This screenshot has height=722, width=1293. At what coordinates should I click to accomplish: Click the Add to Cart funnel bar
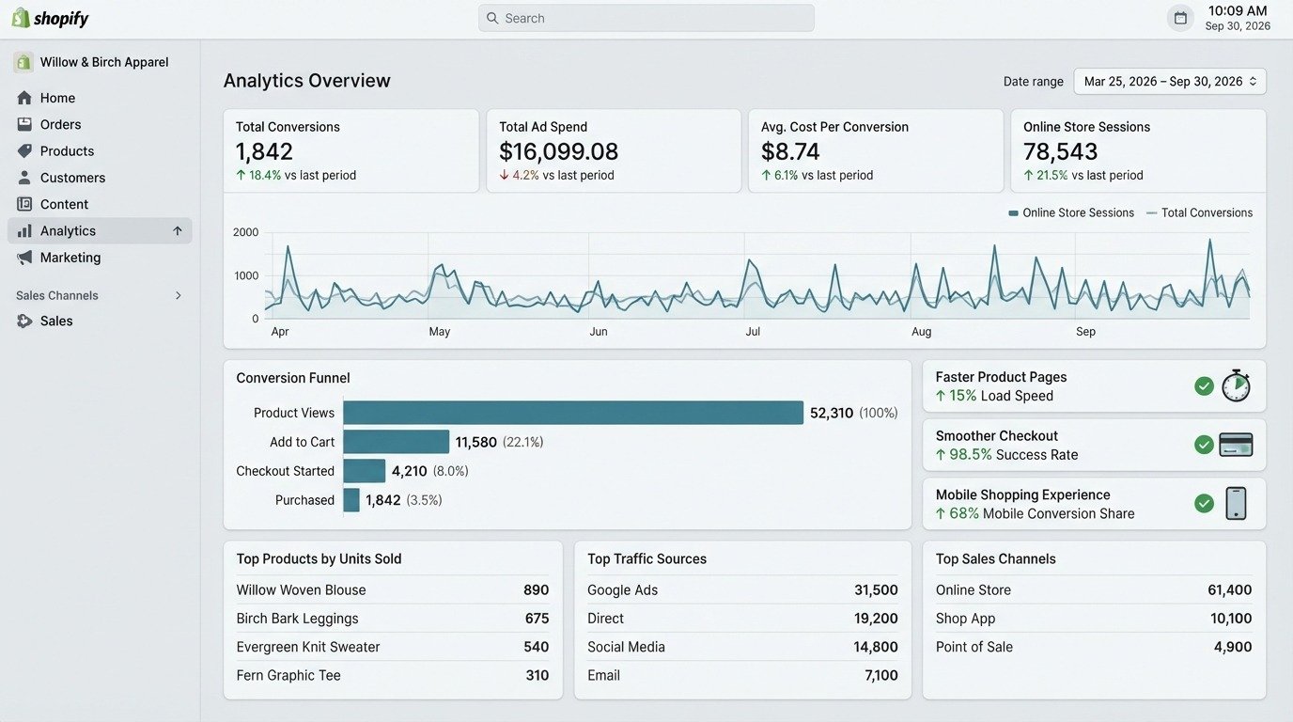(x=397, y=442)
